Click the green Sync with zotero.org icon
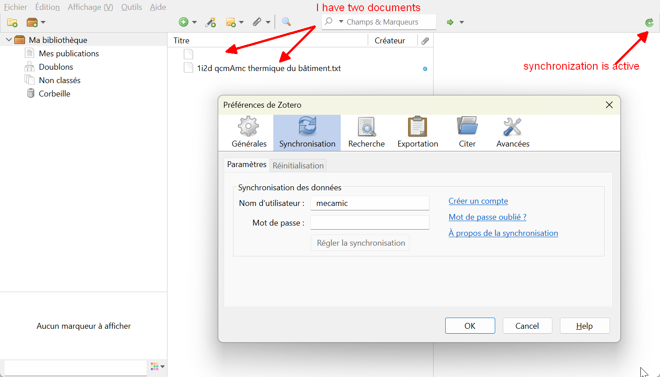The image size is (660, 377). (x=649, y=22)
